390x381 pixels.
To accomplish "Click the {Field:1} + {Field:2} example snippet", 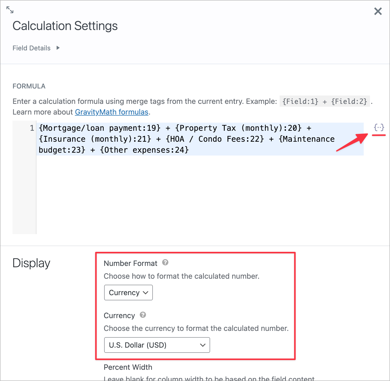I will [x=324, y=101].
